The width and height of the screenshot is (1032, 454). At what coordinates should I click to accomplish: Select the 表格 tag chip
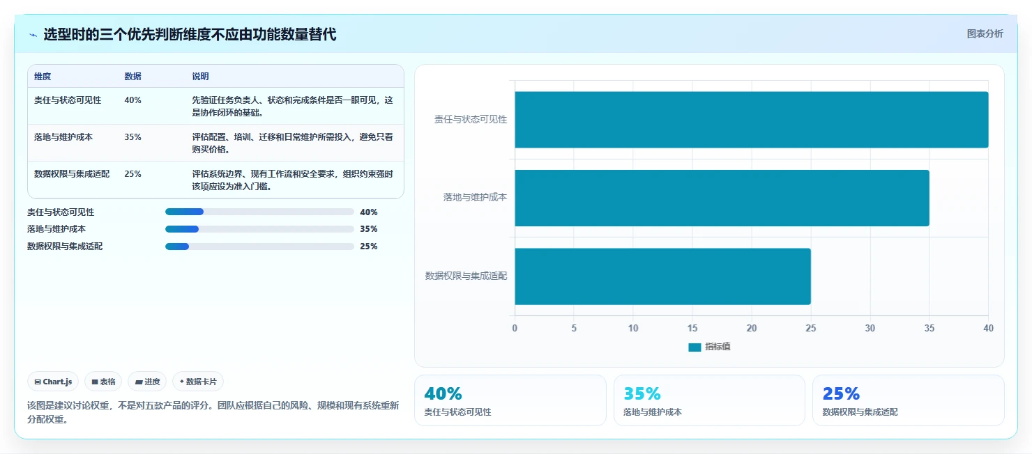coord(103,382)
